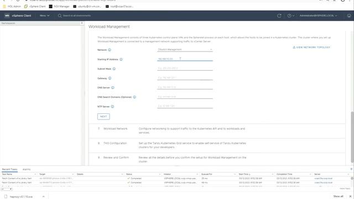This screenshot has width=354, height=199.
Task: Show info for Starting IP Address
Action: pos(121,59)
